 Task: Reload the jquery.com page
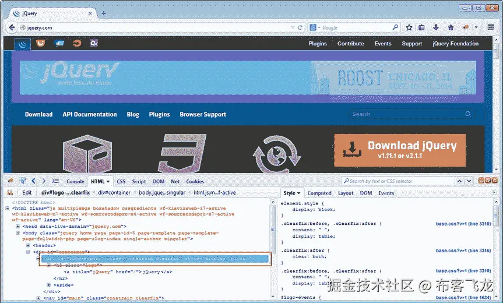[x=300, y=27]
